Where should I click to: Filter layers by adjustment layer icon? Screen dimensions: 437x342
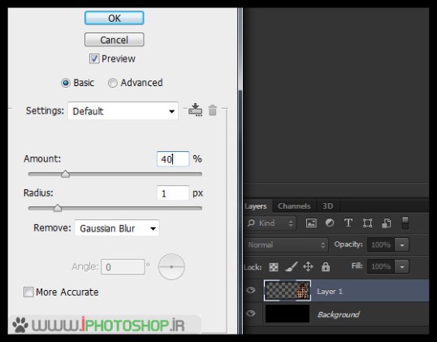[x=330, y=223]
